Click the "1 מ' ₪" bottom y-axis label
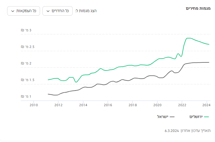 pos(26,96)
